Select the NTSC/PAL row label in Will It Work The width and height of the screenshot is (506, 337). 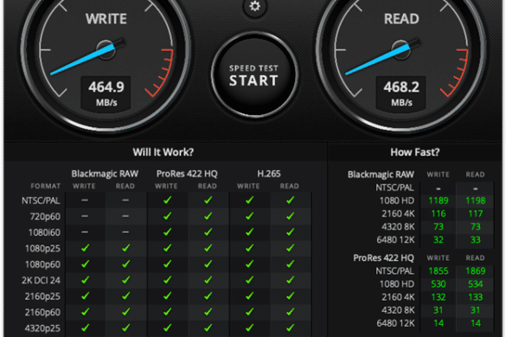coord(41,200)
